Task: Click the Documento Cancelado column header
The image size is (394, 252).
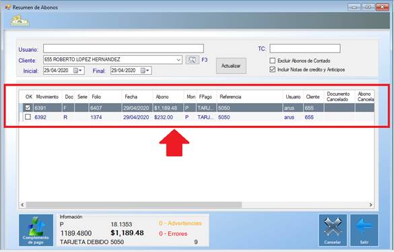Action: pos(339,97)
